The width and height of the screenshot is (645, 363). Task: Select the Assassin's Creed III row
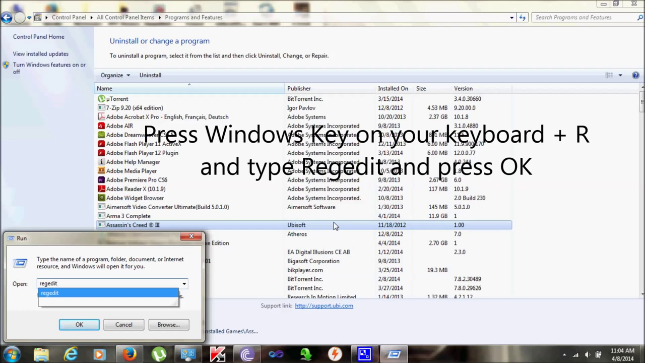coord(304,225)
